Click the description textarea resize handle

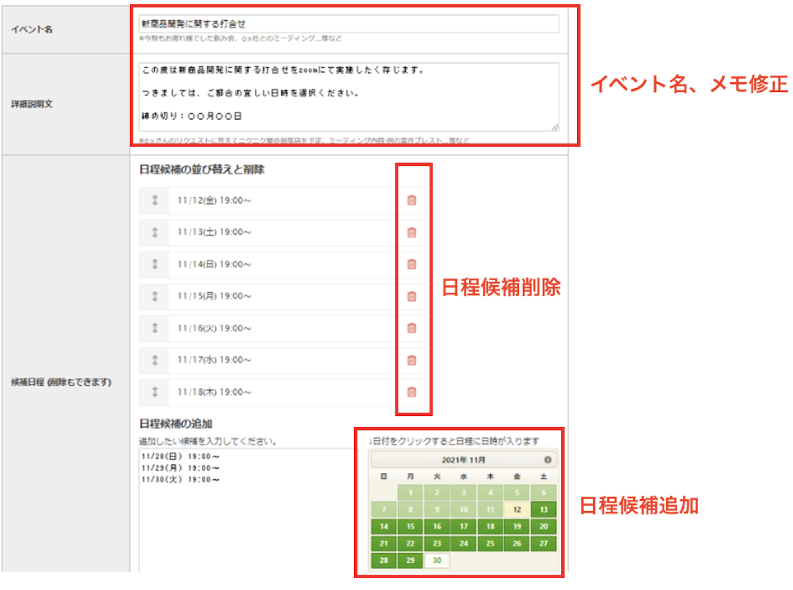coord(555,128)
